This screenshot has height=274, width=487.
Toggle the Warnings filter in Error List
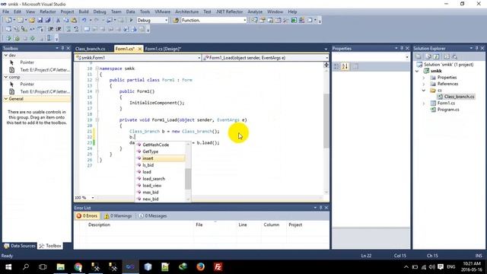coord(118,216)
